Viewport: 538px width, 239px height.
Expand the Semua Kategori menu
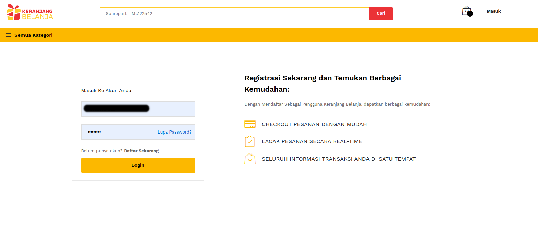pos(33,35)
